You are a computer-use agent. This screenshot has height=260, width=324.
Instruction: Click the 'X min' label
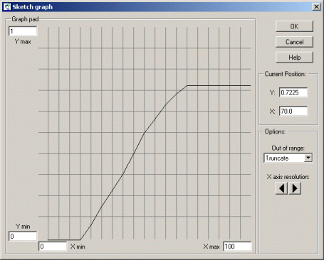pyautogui.click(x=78, y=247)
